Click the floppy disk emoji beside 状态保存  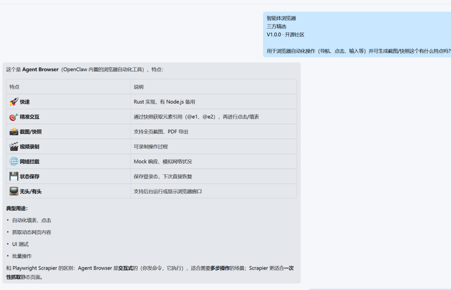(14, 176)
